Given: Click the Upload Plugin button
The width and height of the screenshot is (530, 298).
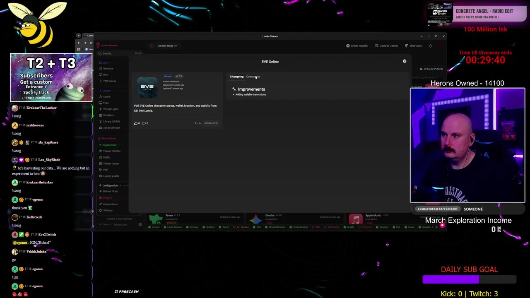Looking at the screenshot, I should pyautogui.click(x=431, y=69).
